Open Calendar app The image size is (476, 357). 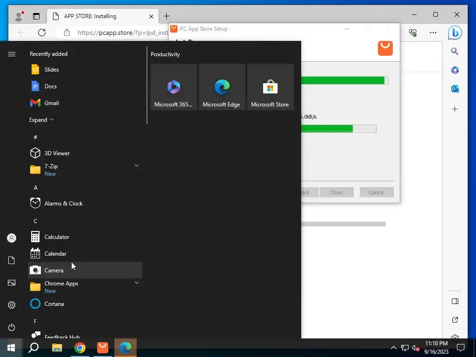(85, 253)
